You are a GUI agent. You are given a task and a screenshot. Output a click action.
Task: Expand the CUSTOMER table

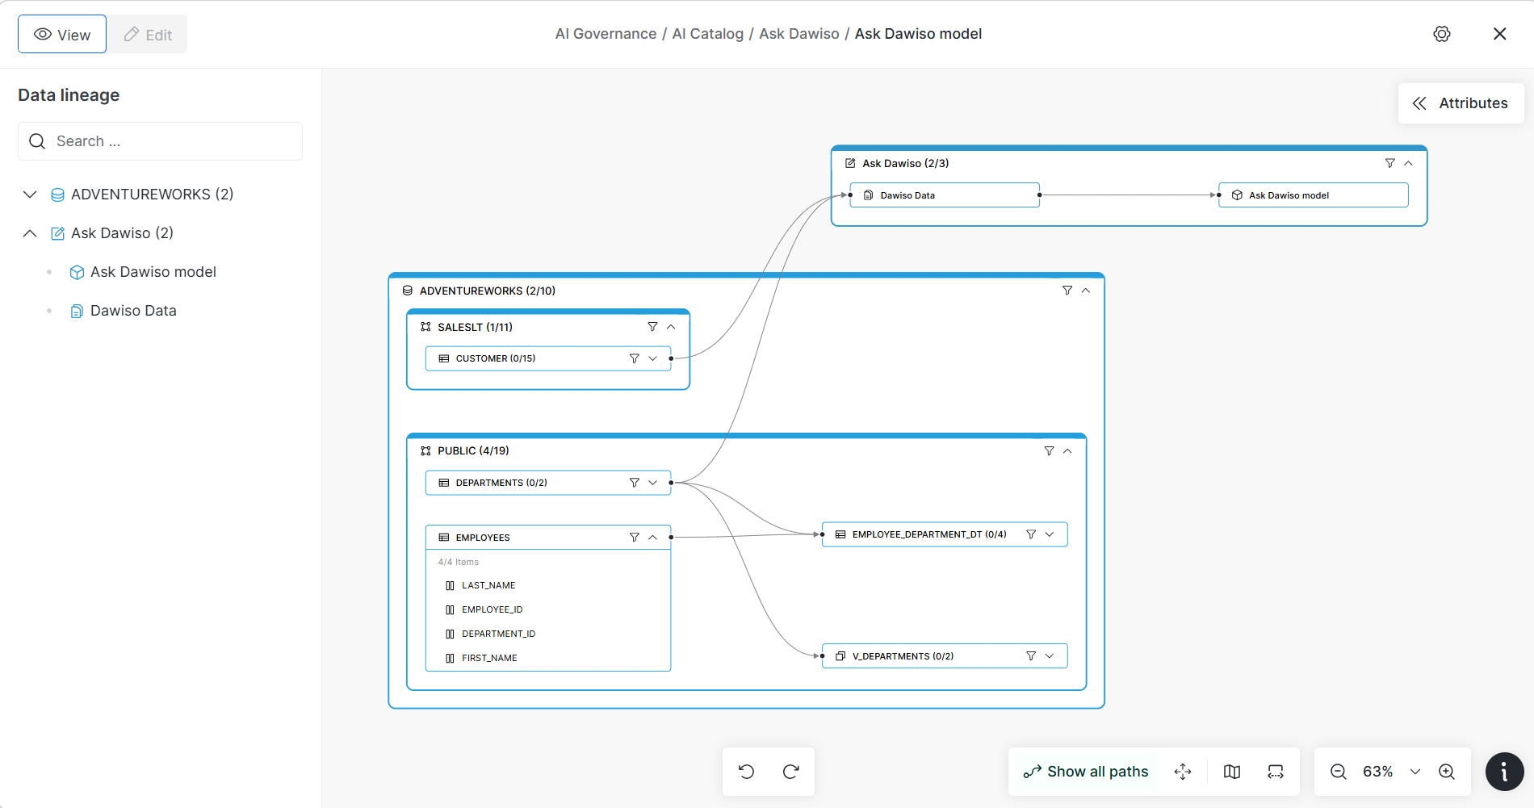653,358
